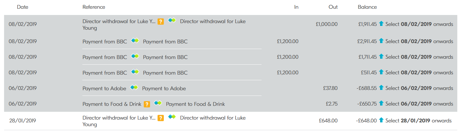Viewport: 462px width, 133px height.
Task: Click the transfer arrows icon in the Adobe row
Action: point(134,88)
